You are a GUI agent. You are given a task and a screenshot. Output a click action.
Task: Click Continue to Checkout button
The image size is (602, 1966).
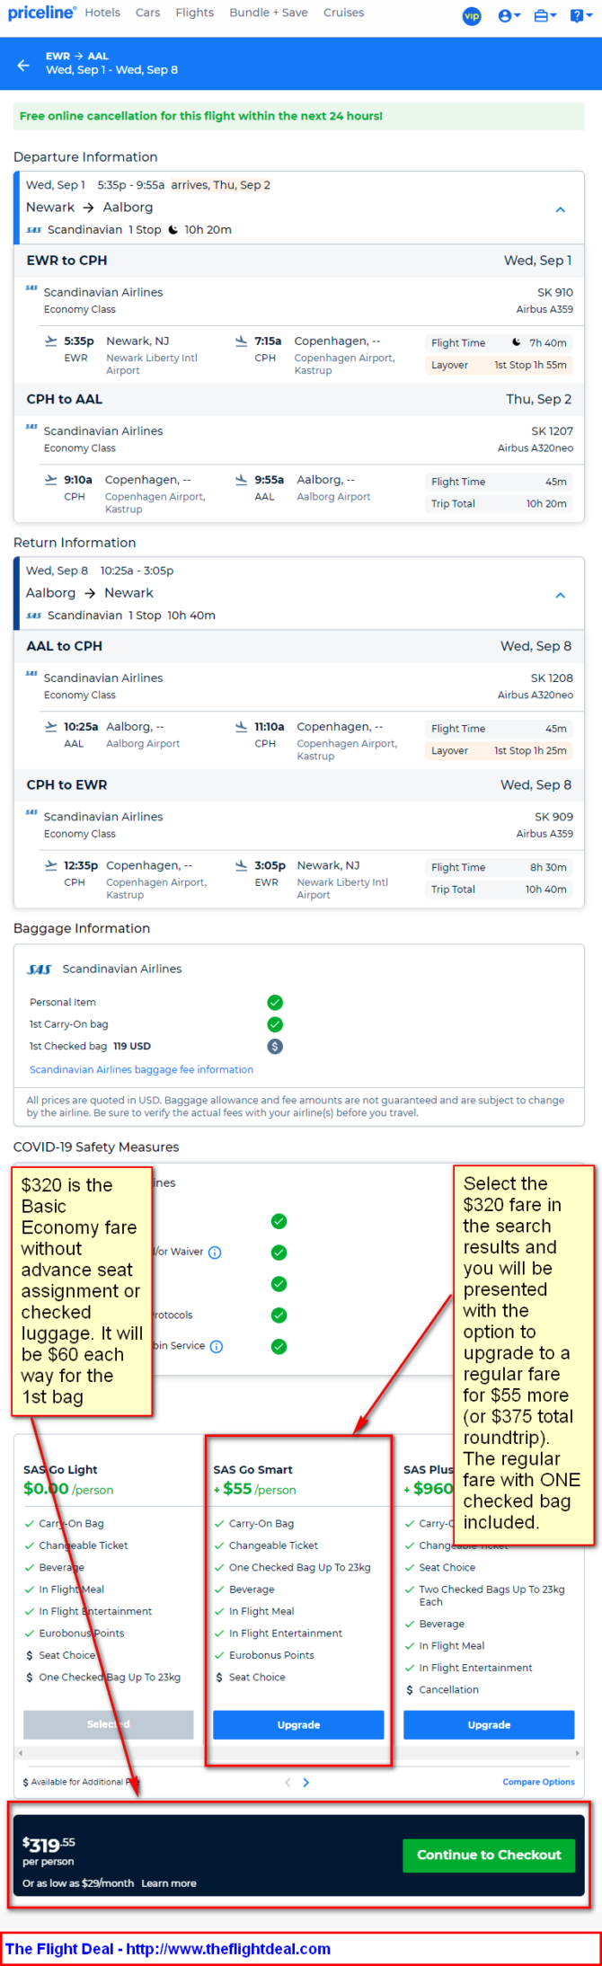click(x=489, y=1855)
